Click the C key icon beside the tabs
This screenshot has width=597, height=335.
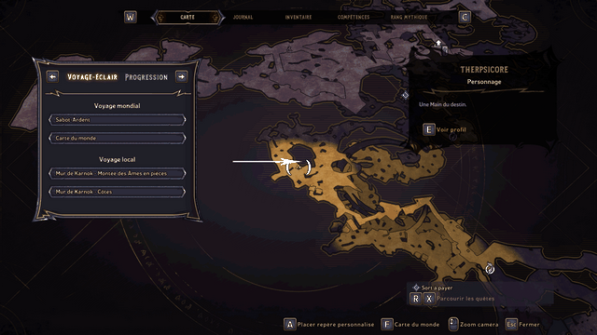[x=465, y=17]
